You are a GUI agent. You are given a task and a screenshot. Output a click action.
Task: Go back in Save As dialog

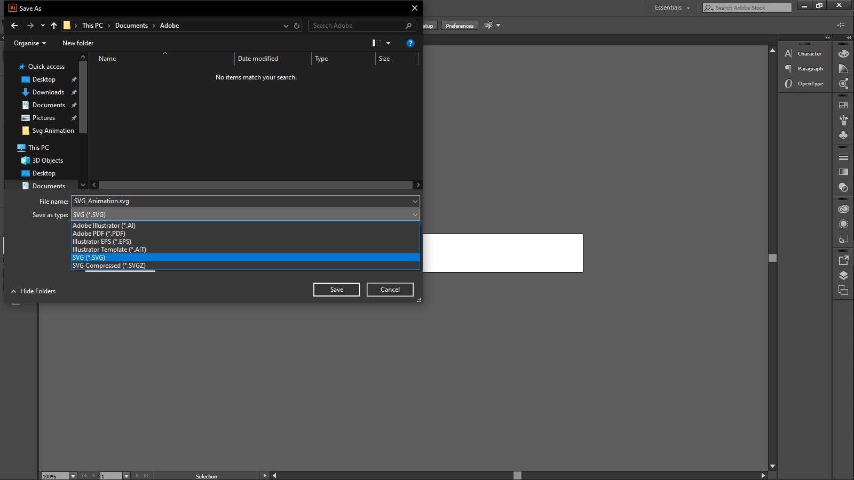tap(14, 26)
